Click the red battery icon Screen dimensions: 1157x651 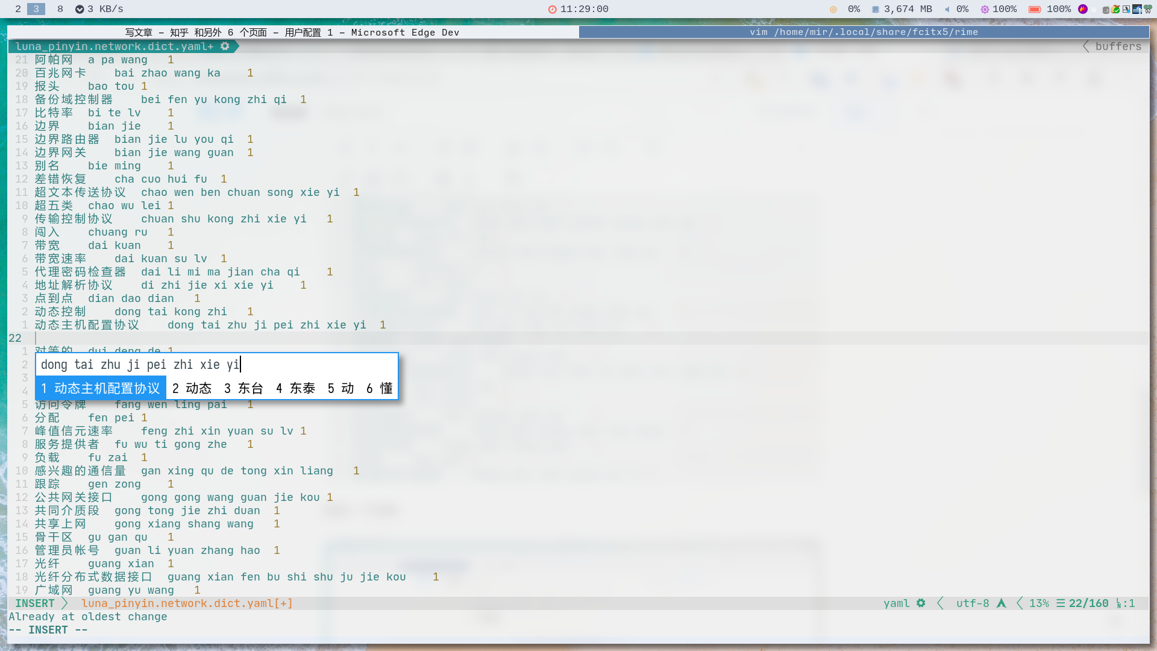coord(1035,9)
